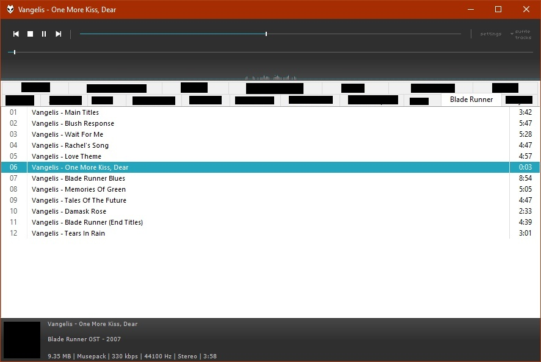Pause the playing song
Image resolution: width=541 pixels, height=362 pixels.
44,34
